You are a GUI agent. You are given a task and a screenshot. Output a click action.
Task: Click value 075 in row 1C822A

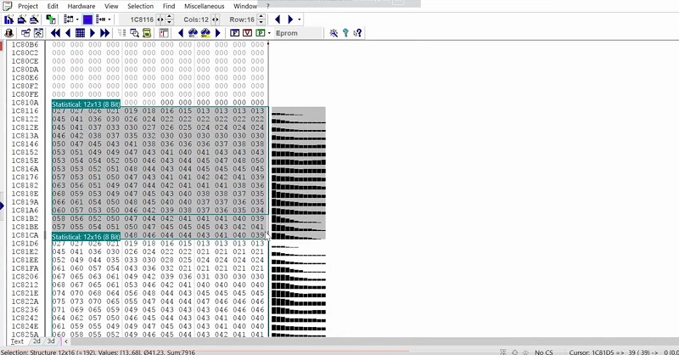coord(59,301)
